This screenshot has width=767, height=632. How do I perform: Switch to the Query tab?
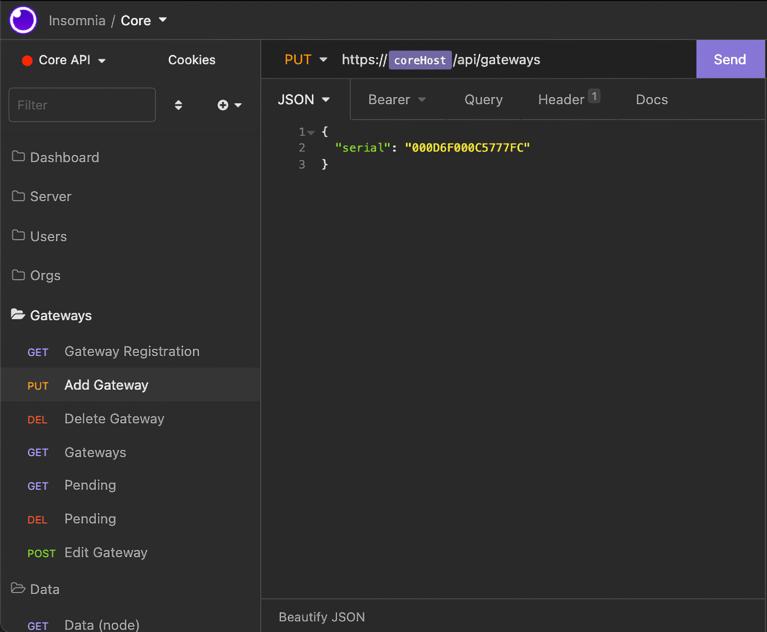tap(483, 100)
